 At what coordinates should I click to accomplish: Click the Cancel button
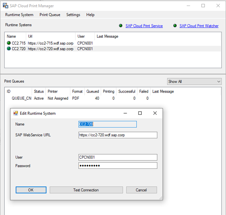[x=141, y=190]
